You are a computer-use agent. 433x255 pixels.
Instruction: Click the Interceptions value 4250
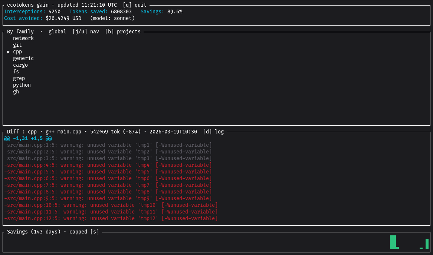pyautogui.click(x=55, y=11)
